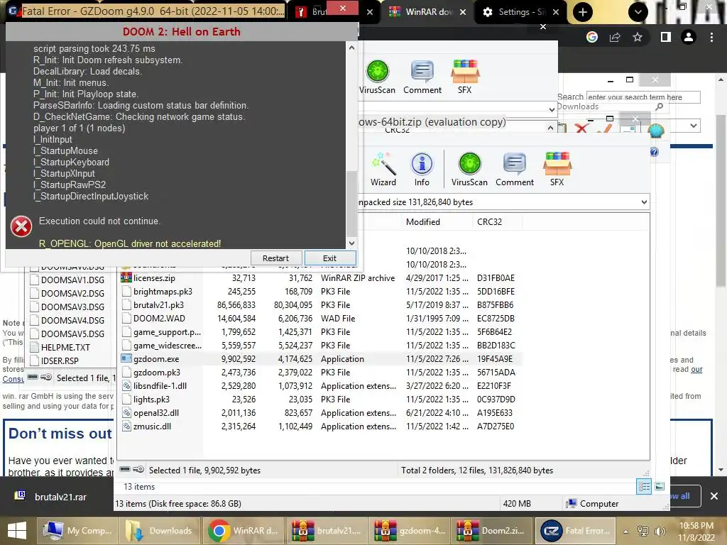Switch to Fatal Error GZDoom taskbar item

tap(576, 531)
